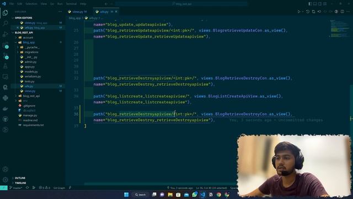Open editor More Actions ellipsis
The image size is (353, 199).
pos(348,12)
